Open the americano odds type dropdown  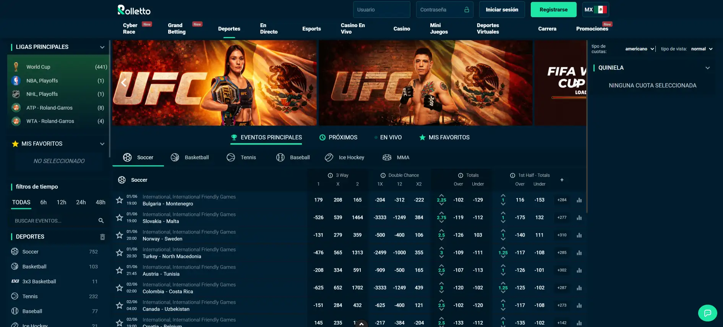pos(639,49)
